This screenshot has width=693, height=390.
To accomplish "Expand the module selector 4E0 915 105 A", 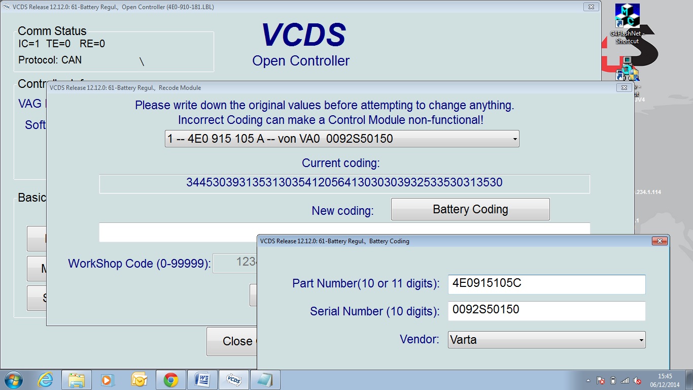I will tap(342, 139).
